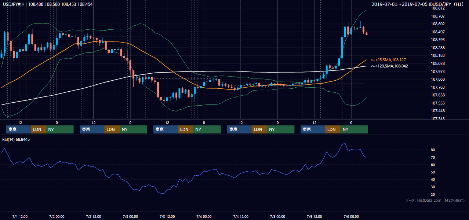Image resolution: width=469 pixels, height=220 pixels.
Task: Select the 107.553 price axis label
Action: tap(438, 103)
